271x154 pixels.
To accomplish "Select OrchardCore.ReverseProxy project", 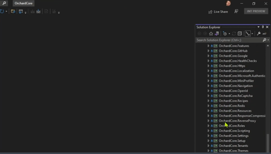I will 237,121.
